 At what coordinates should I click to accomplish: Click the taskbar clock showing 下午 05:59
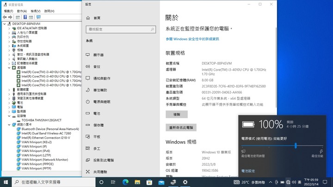click(x=311, y=182)
